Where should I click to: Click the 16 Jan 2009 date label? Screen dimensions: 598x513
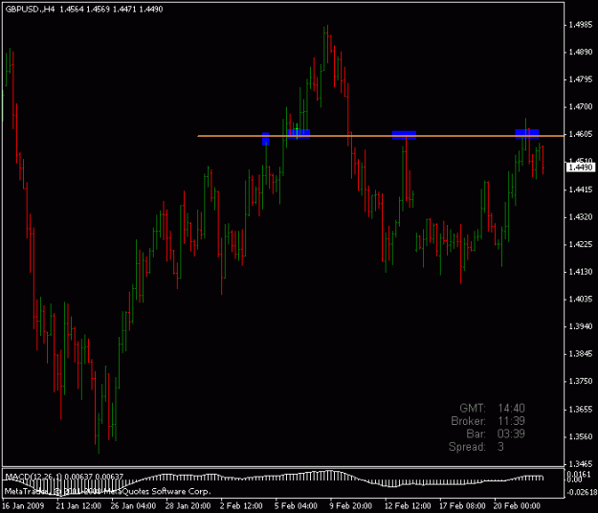coord(23,506)
